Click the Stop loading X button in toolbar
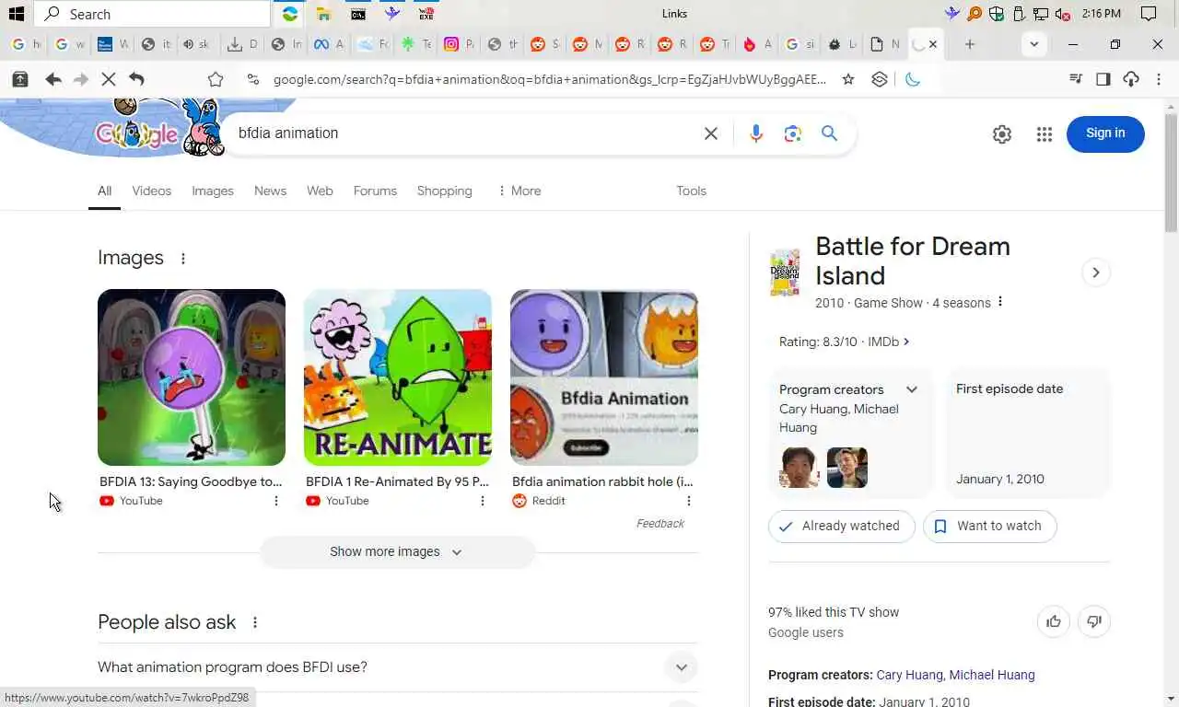The height and width of the screenshot is (707, 1179). [109, 80]
